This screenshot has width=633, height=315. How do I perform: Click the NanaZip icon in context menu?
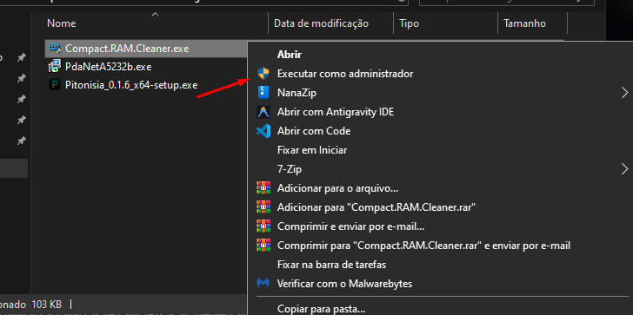coord(263,93)
